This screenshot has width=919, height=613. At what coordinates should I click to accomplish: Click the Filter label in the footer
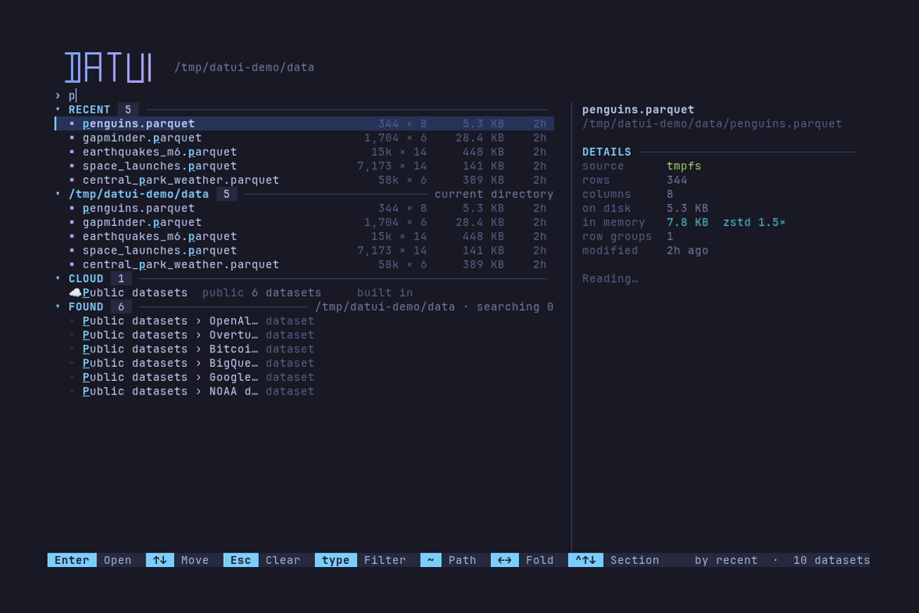[385, 560]
